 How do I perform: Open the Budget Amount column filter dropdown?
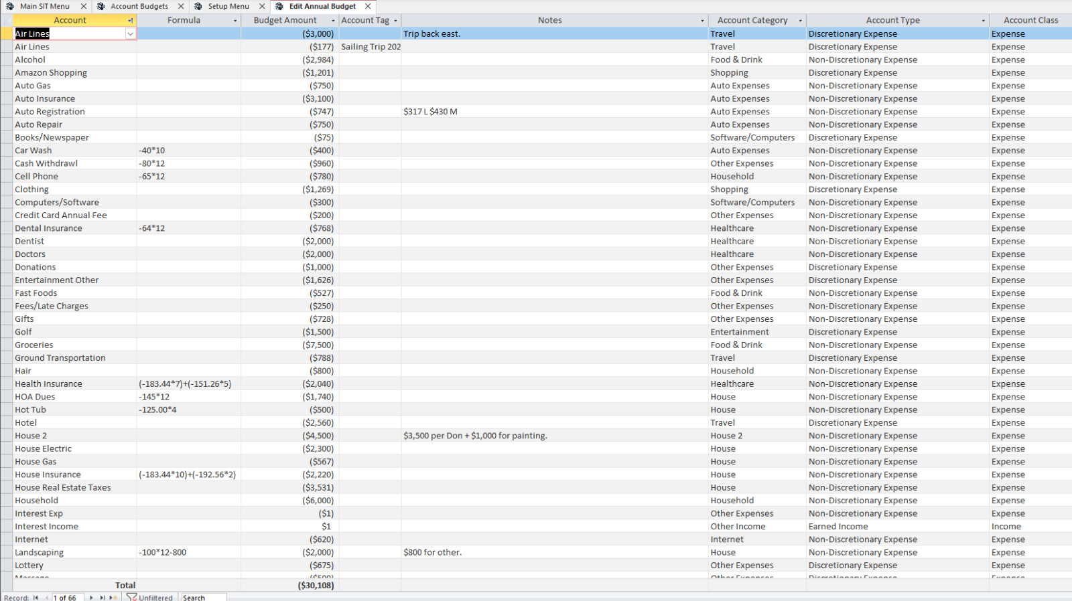pos(333,21)
